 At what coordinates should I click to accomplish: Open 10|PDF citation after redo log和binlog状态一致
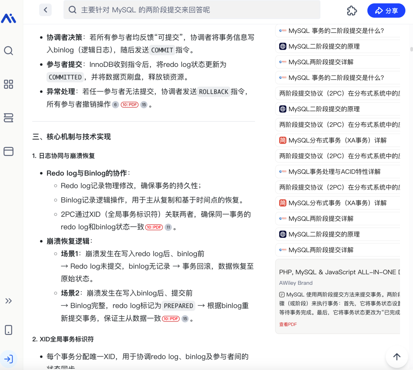point(154,227)
